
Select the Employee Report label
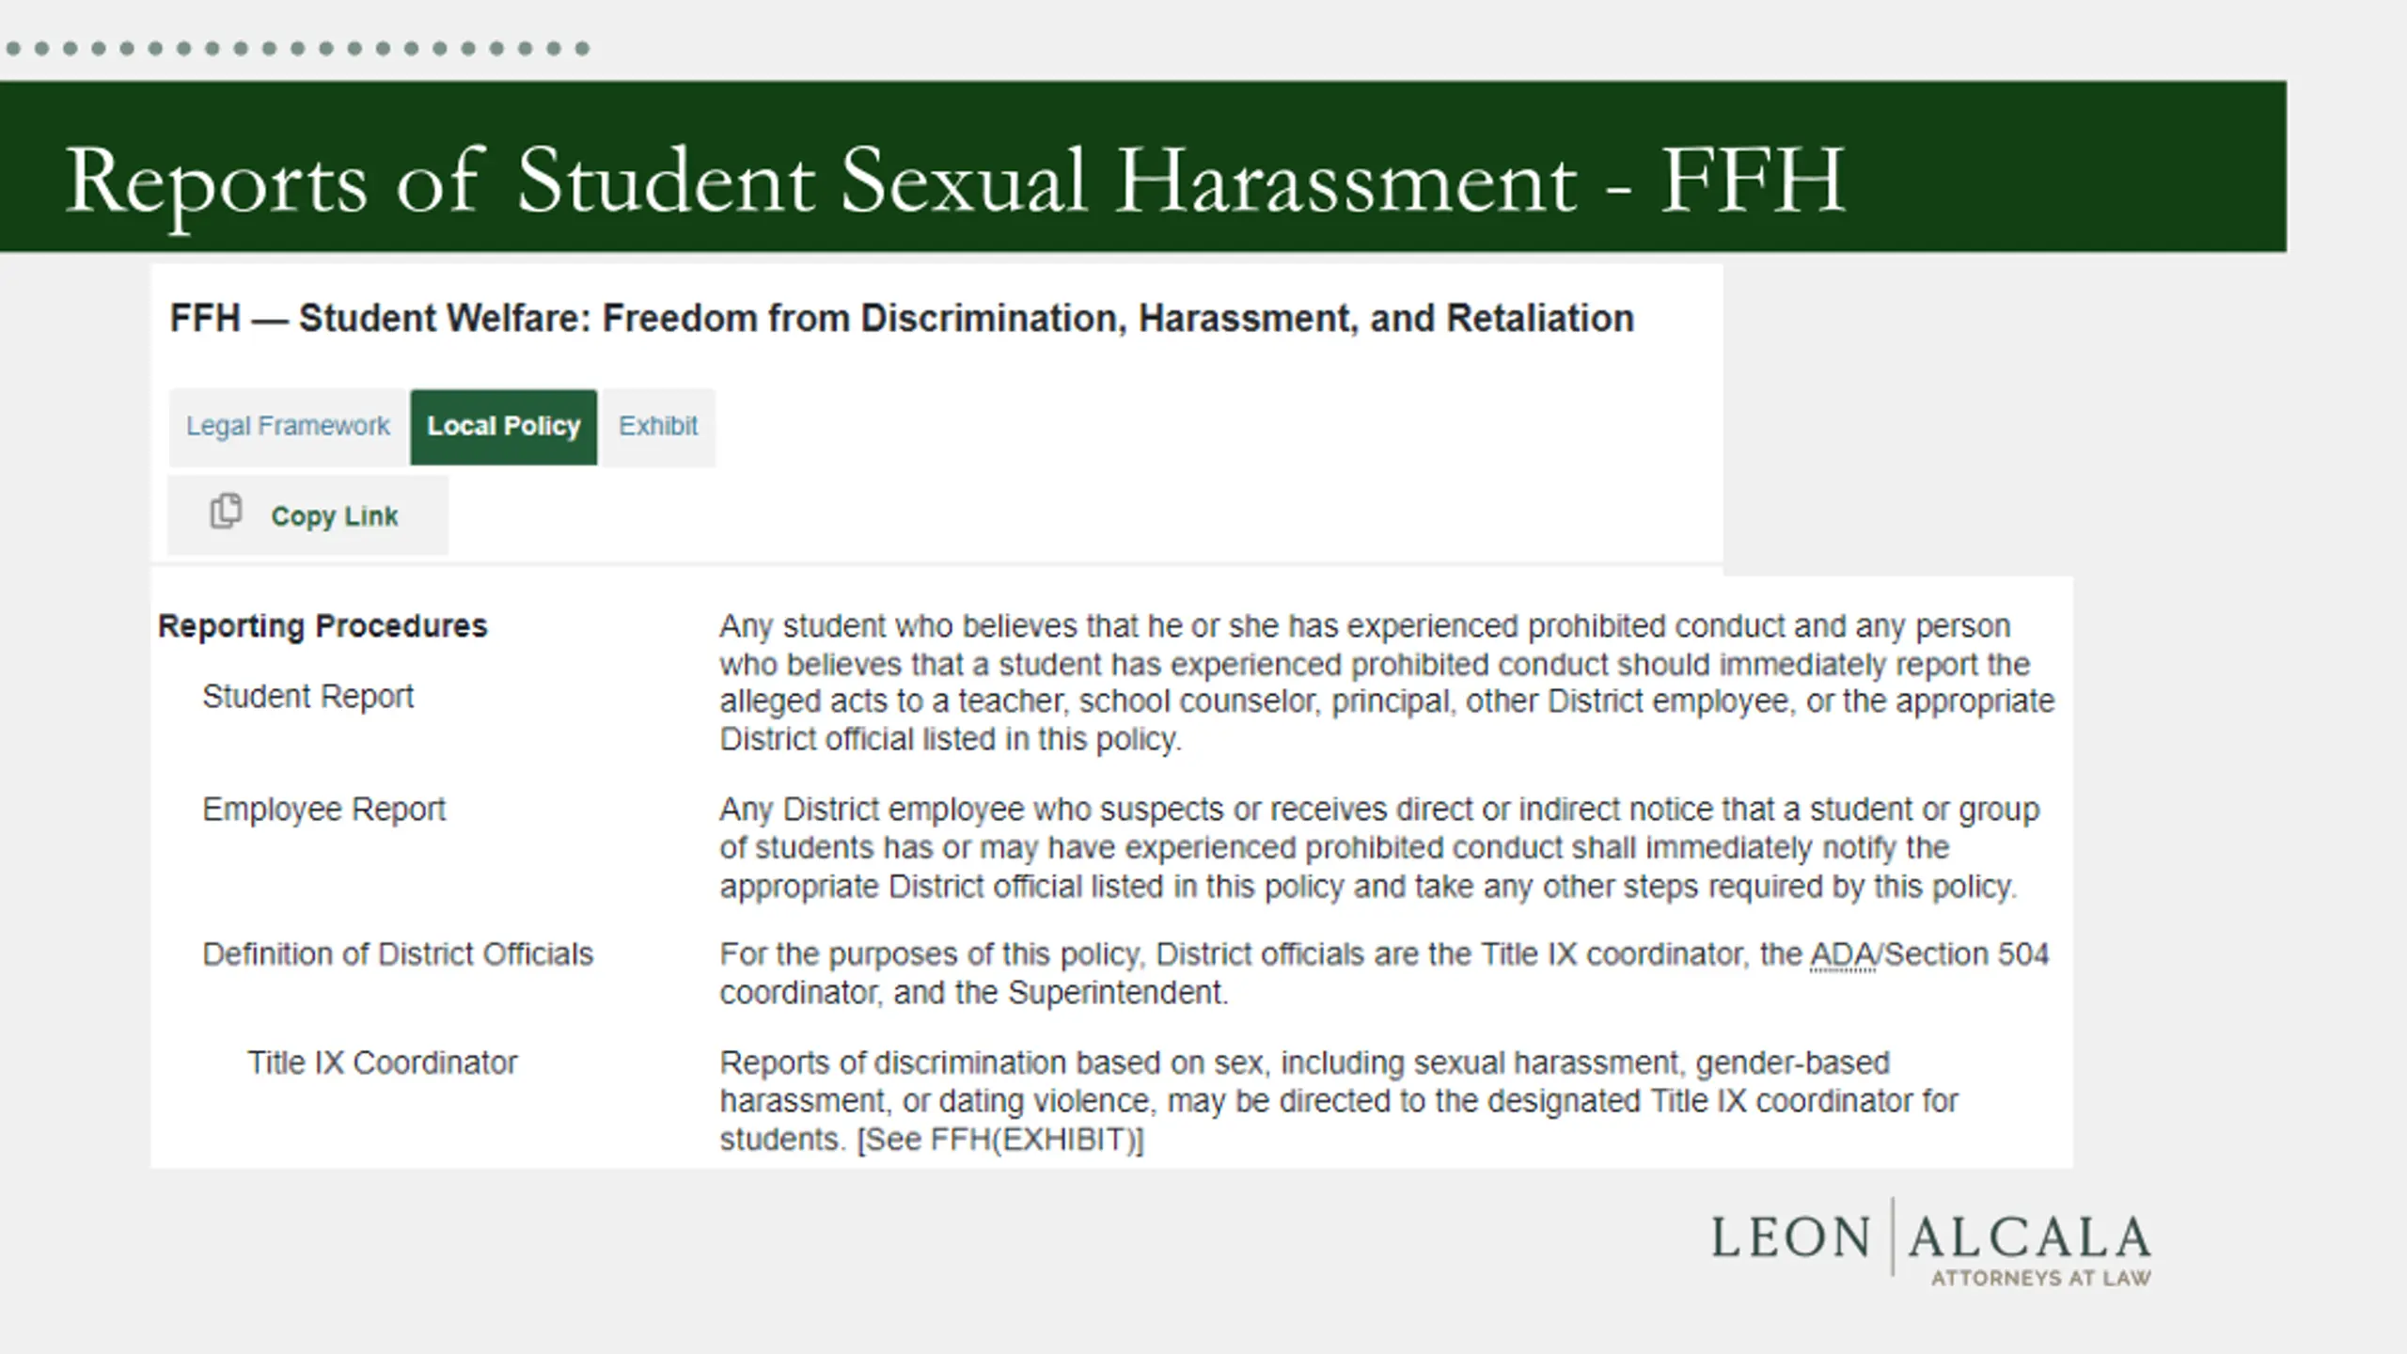(x=323, y=810)
